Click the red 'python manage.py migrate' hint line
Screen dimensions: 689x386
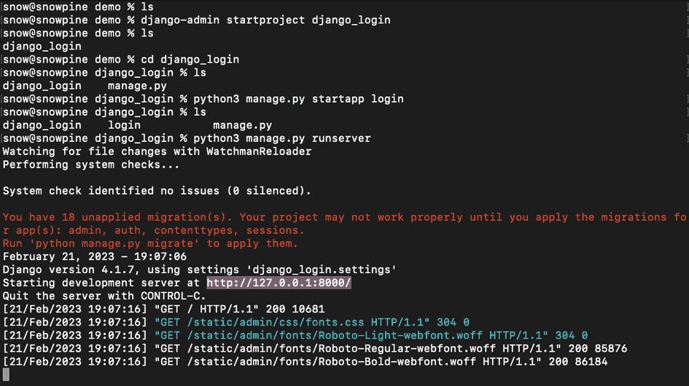click(x=150, y=243)
